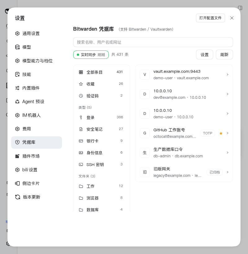The image size is (248, 254).
Task: Click the 刷新 button
Action: pos(224,55)
